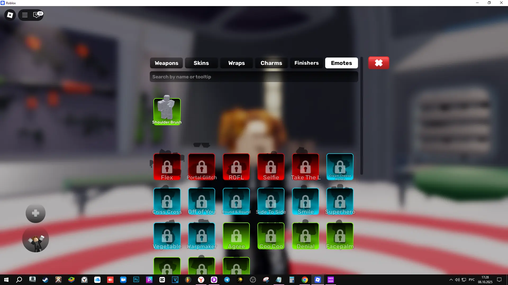Viewport: 508px width, 285px height.
Task: Open the hamburger menu icon
Action: (25, 15)
